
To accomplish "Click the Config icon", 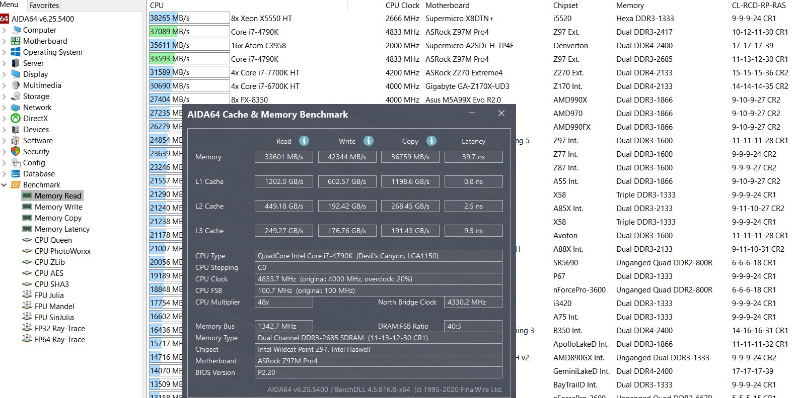I will 16,163.
